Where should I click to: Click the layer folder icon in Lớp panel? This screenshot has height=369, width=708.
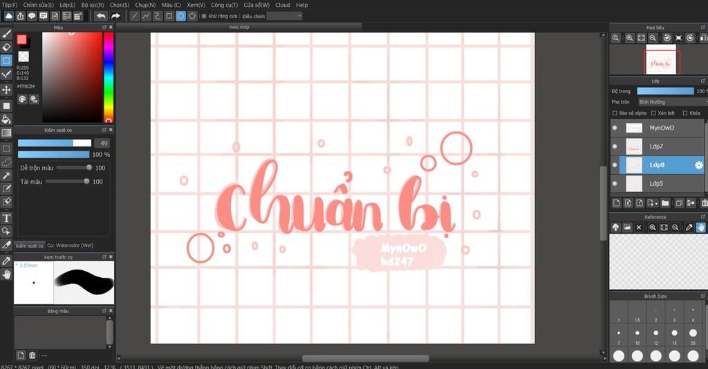(665, 203)
